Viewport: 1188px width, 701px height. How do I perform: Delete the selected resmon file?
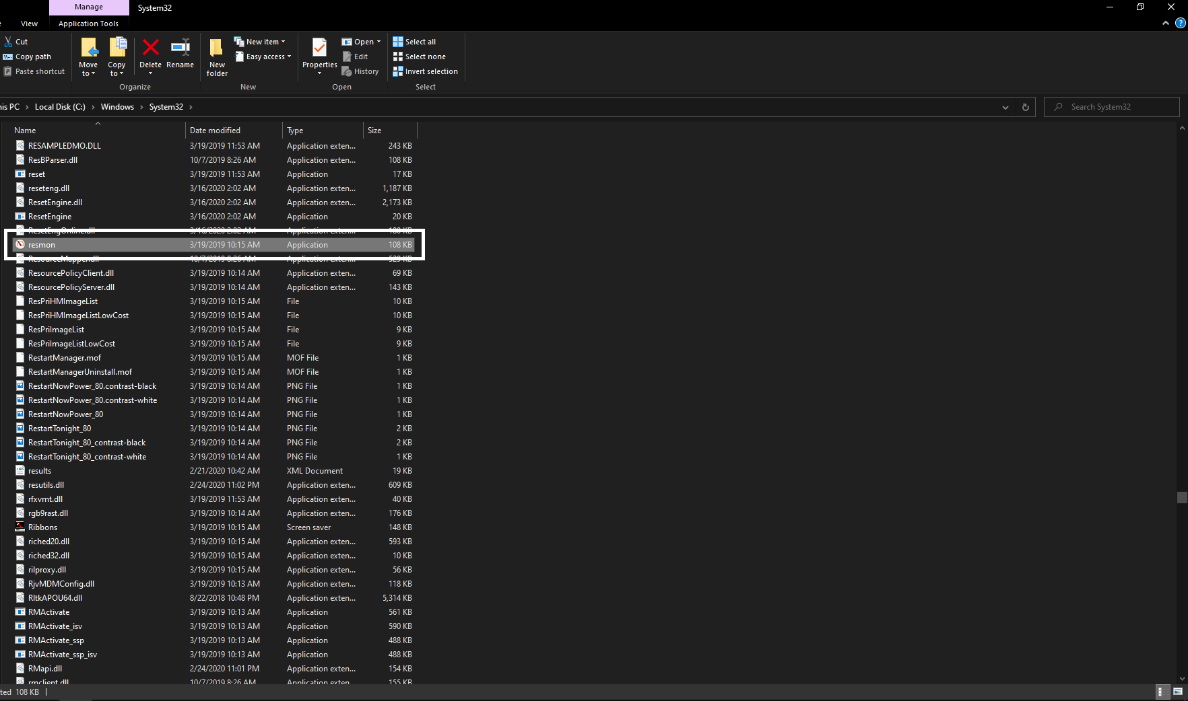150,57
